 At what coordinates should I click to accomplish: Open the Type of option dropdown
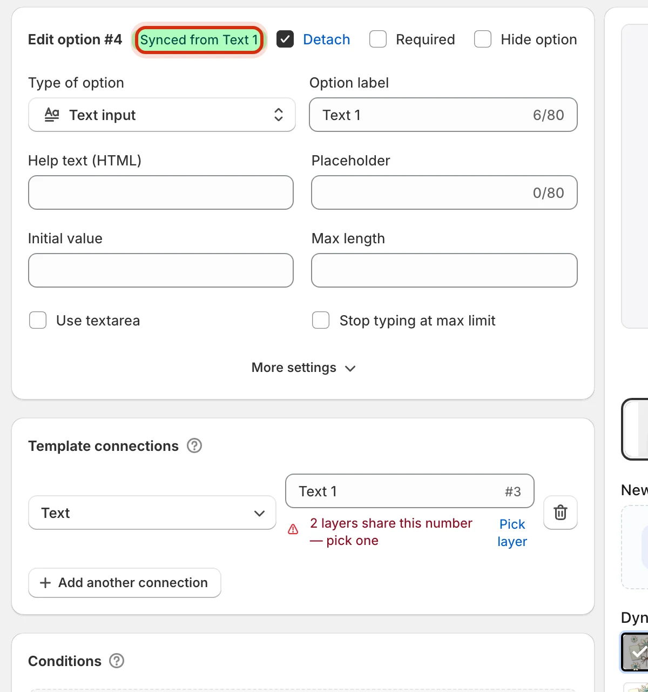coord(162,115)
